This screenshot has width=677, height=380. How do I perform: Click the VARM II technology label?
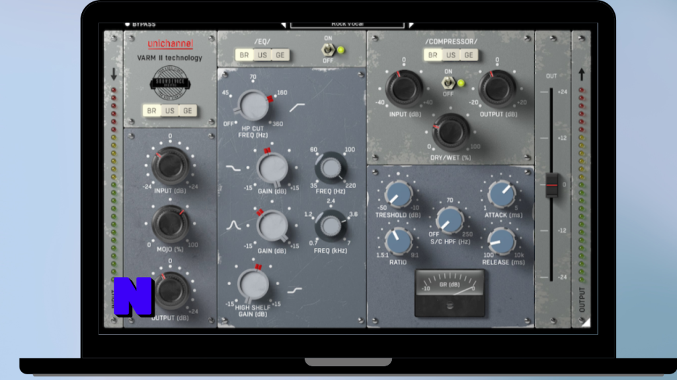point(170,58)
